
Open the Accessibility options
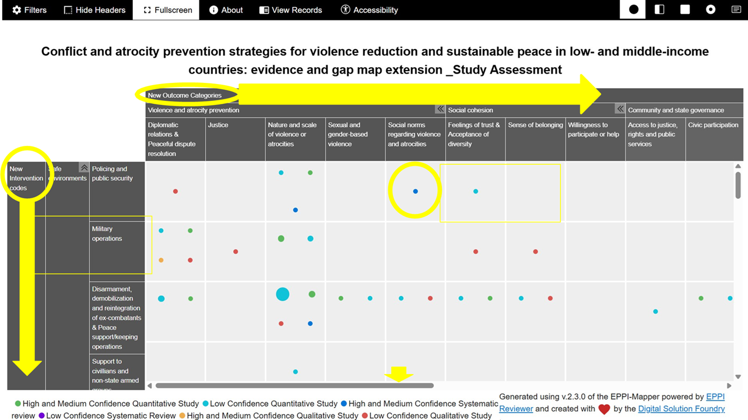(369, 10)
